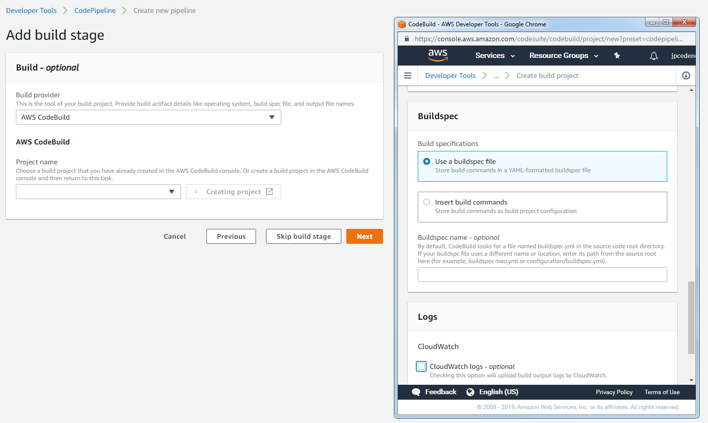This screenshot has height=423, width=708.
Task: Select Use a buildspec file radio option
Action: [427, 161]
